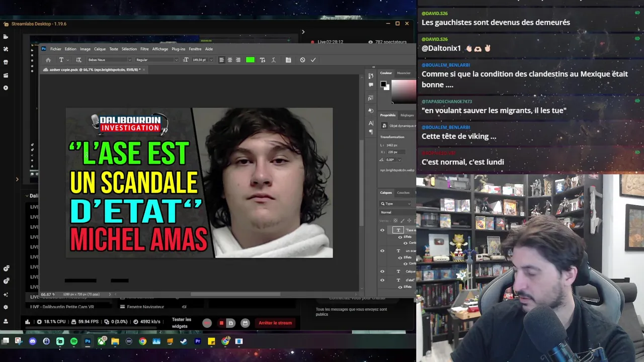644x362 pixels.
Task: Open Discord from the taskbar
Action: pos(33,341)
